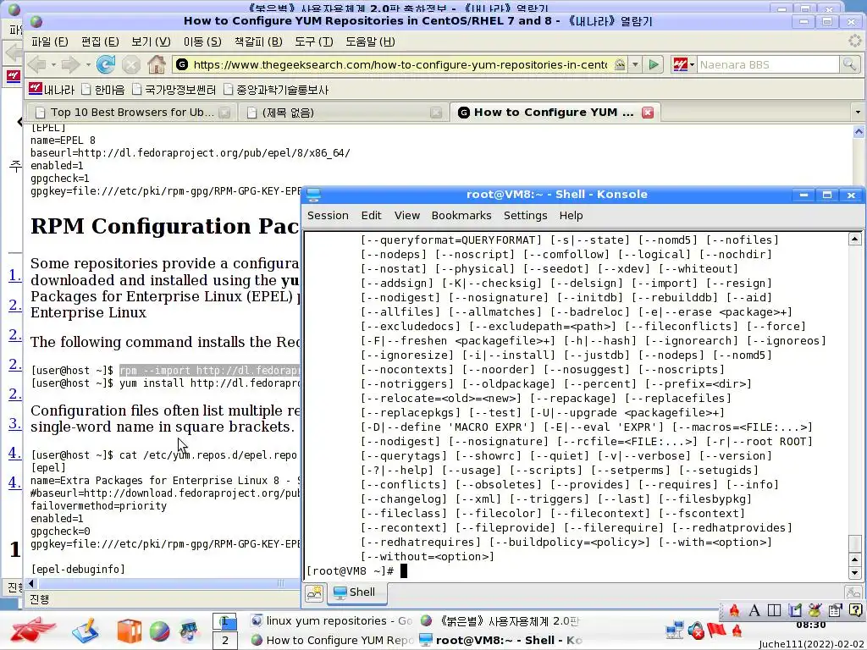Open the 한마음 bookmark

(102, 89)
